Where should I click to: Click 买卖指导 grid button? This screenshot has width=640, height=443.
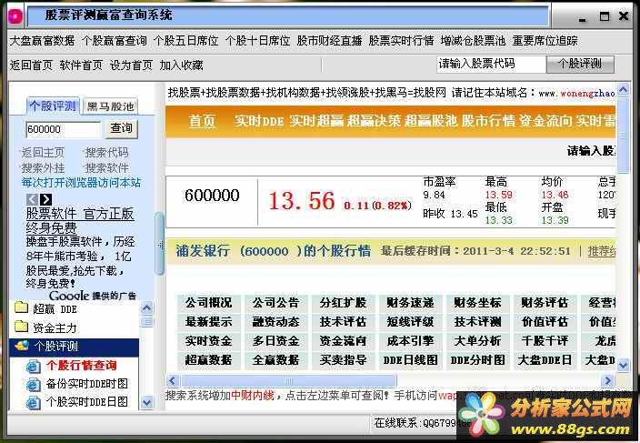(x=344, y=360)
